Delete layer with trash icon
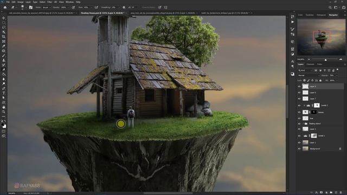Viewport: 347px width, 195px height. 341,193
